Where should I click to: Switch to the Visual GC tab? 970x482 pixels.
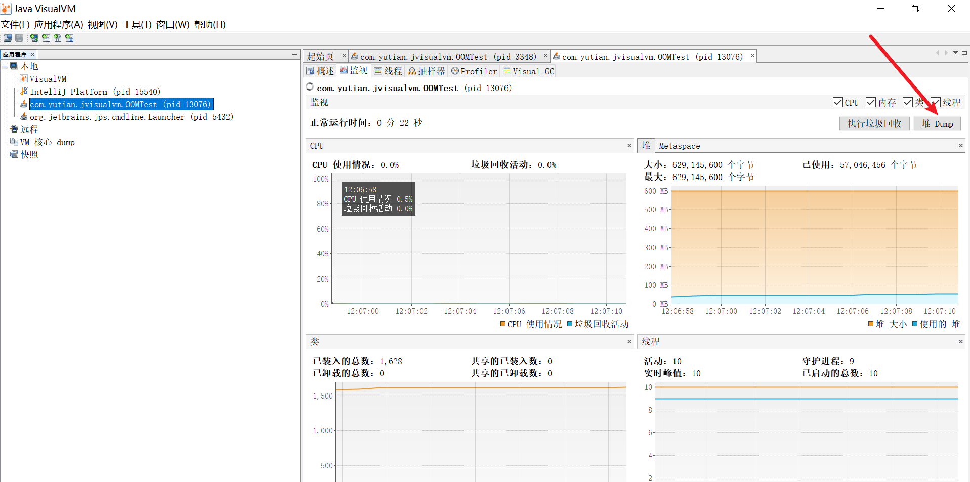click(x=529, y=71)
